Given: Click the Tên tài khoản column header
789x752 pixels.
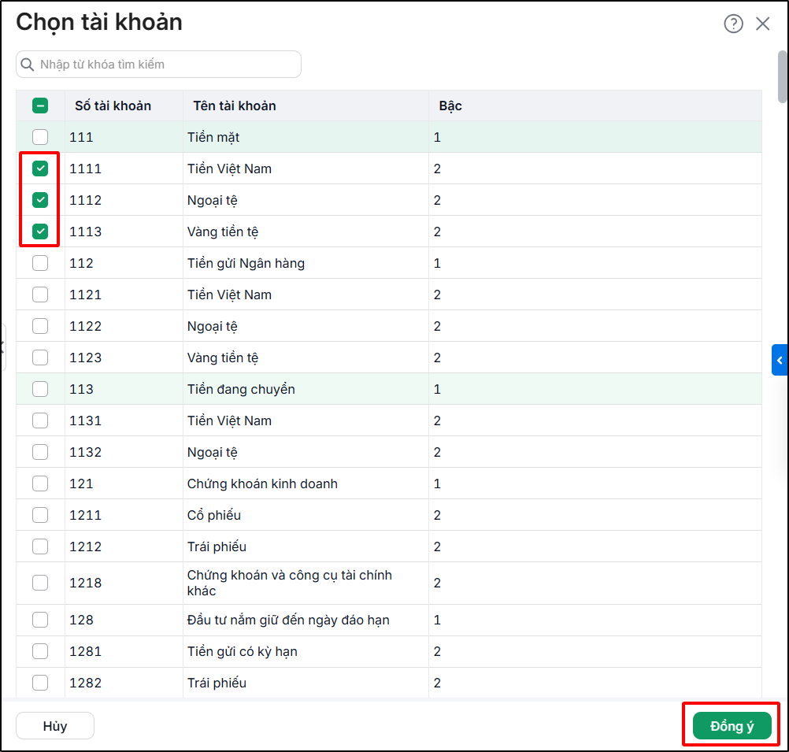Looking at the screenshot, I should (235, 106).
